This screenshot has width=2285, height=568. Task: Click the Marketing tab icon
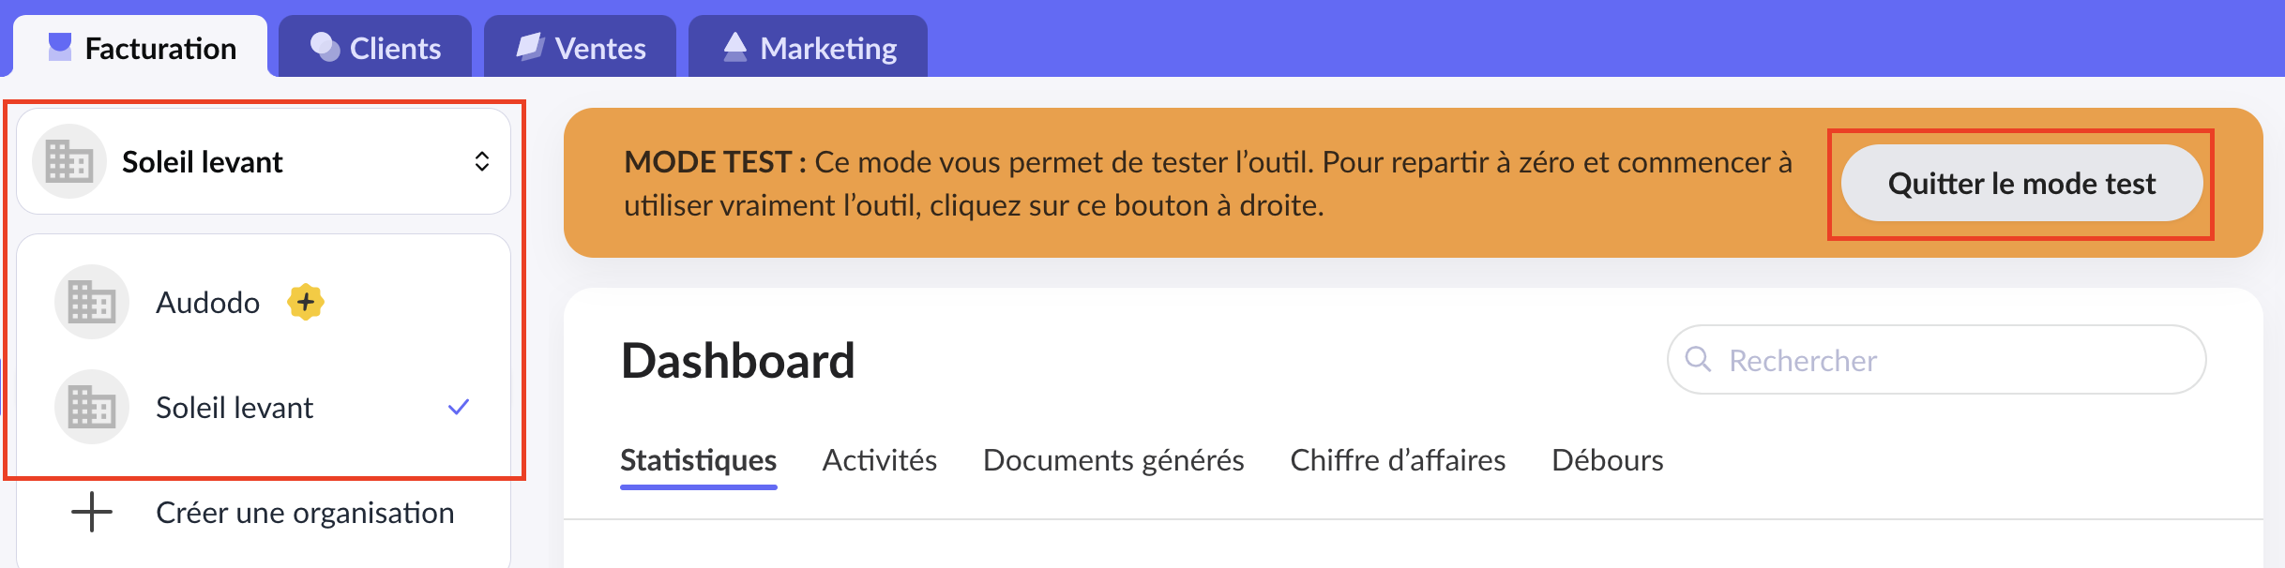[x=735, y=46]
